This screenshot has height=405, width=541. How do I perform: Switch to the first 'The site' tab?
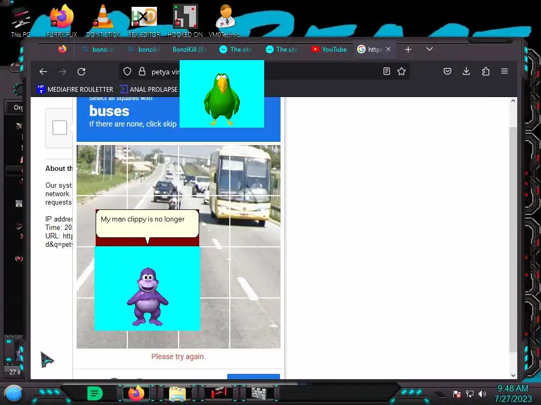[x=236, y=49]
